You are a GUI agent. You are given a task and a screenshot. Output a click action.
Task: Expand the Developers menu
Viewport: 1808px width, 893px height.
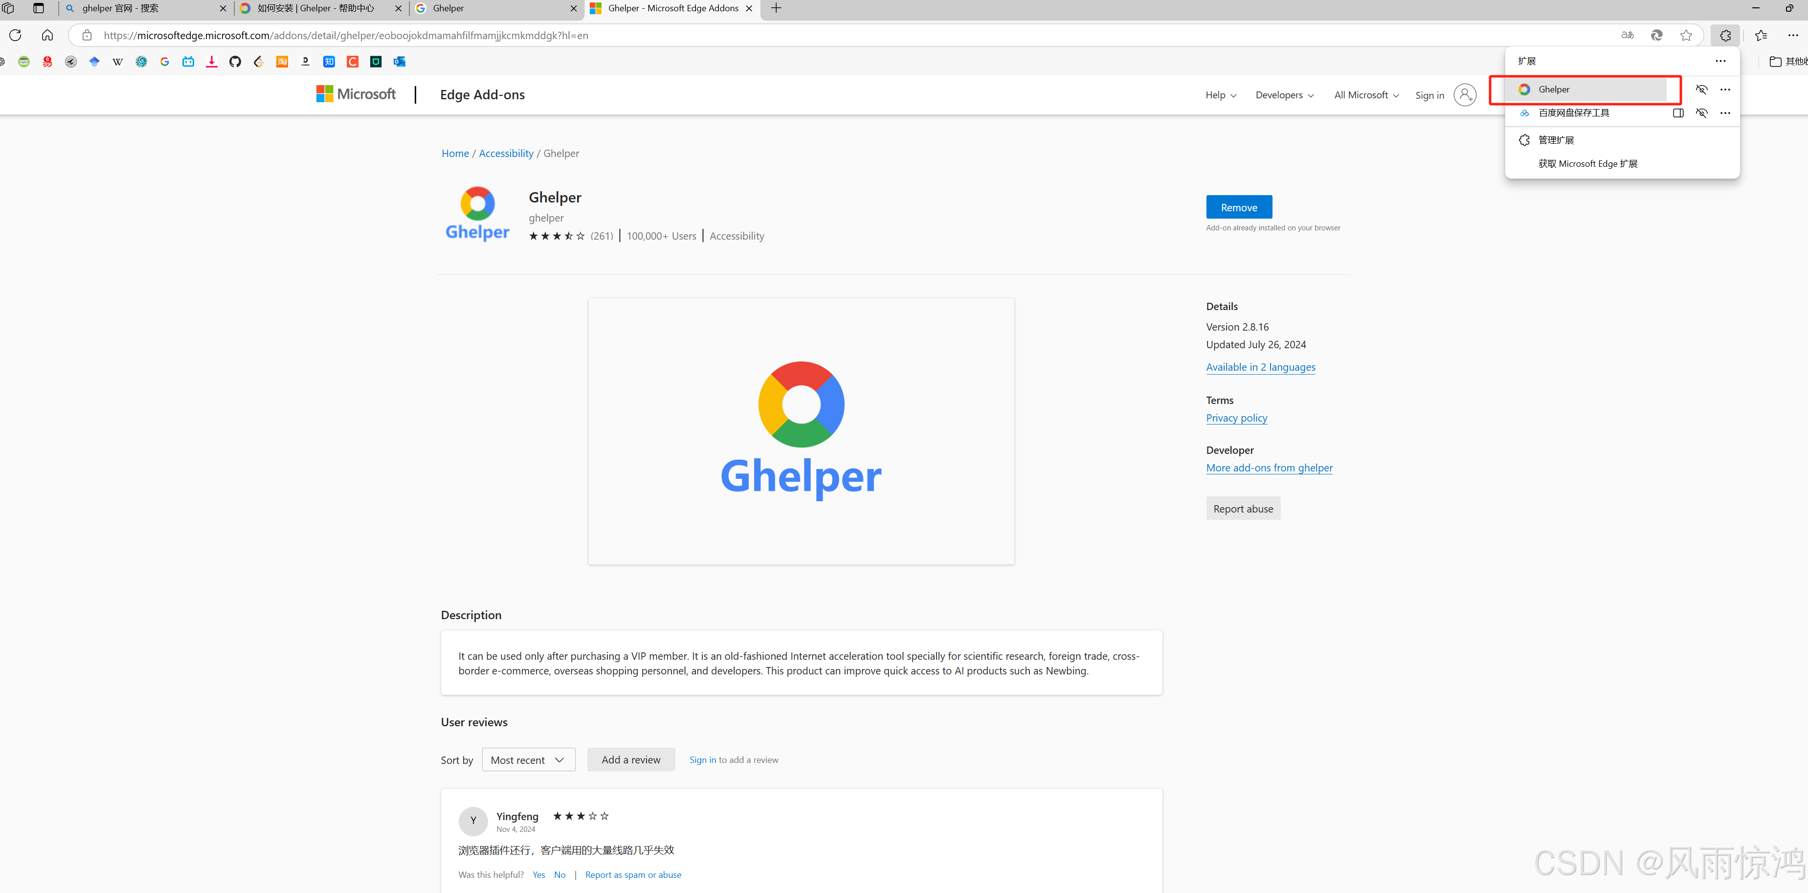point(1284,95)
